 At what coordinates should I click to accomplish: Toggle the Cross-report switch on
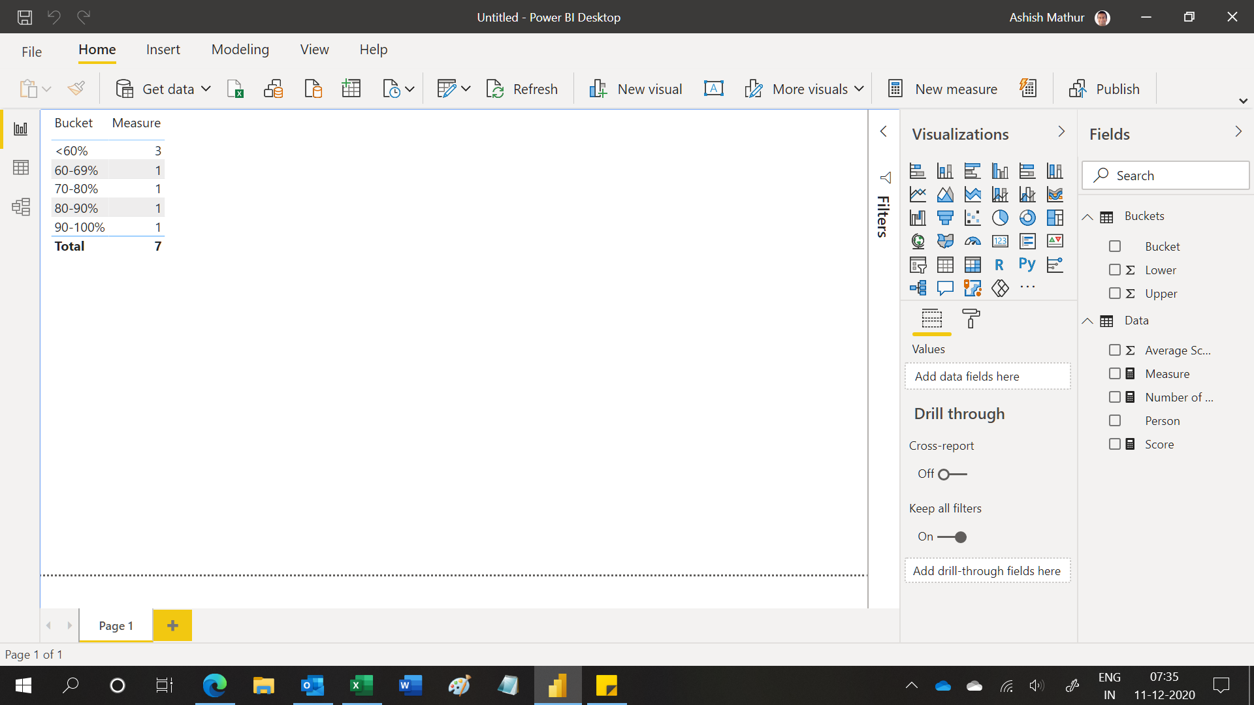tap(952, 475)
